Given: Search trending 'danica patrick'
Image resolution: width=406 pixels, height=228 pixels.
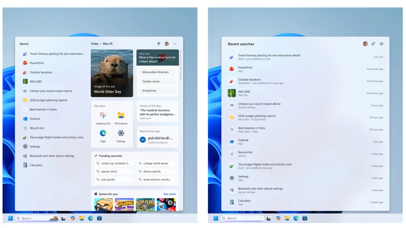Looking at the screenshot, I should click(x=156, y=172).
